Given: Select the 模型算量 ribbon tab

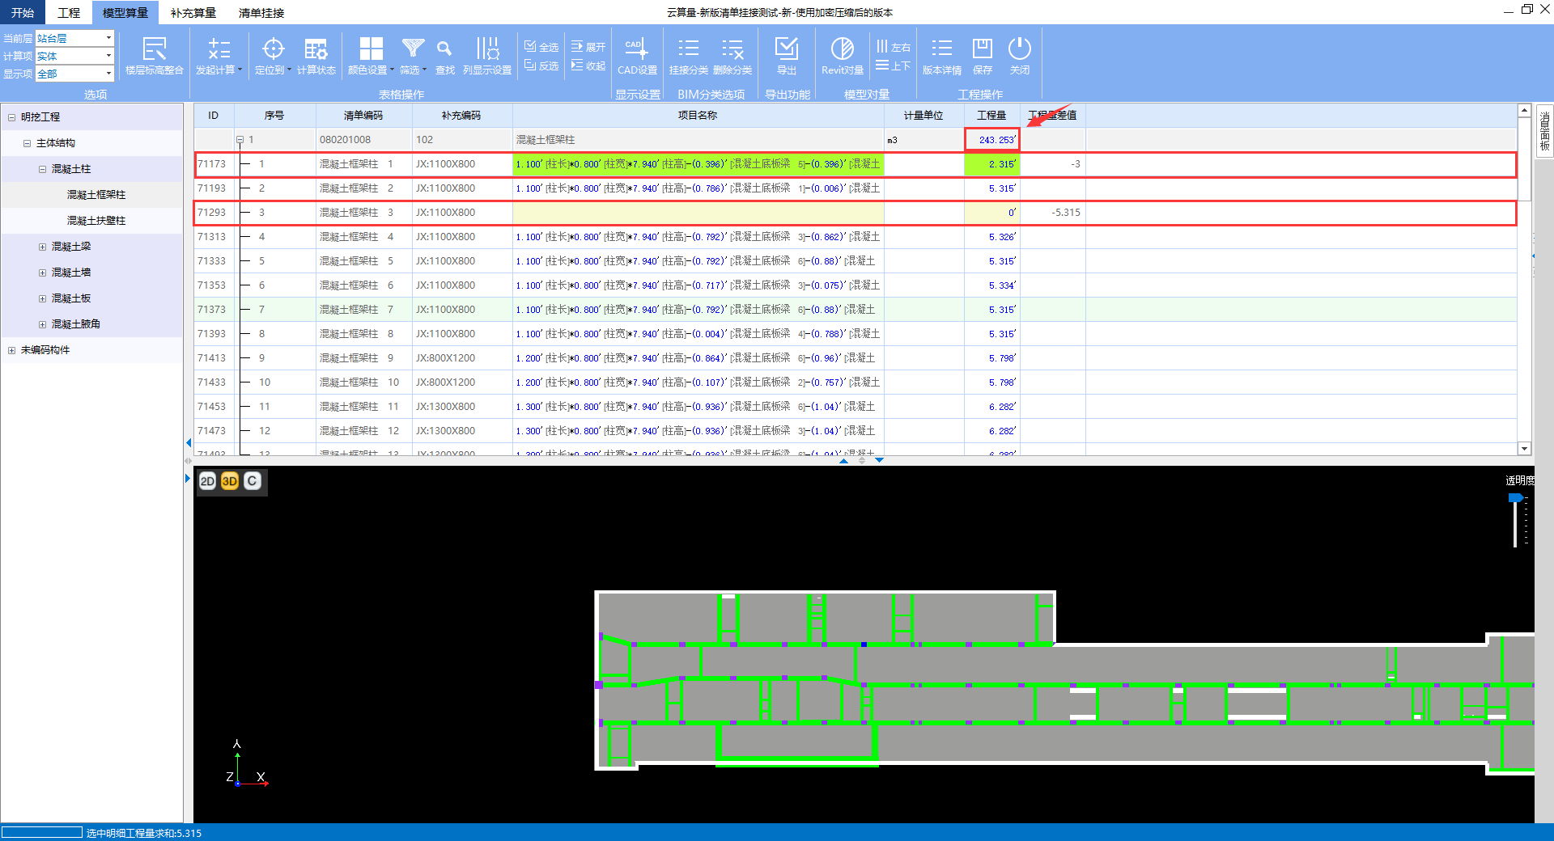Looking at the screenshot, I should click(x=125, y=12).
